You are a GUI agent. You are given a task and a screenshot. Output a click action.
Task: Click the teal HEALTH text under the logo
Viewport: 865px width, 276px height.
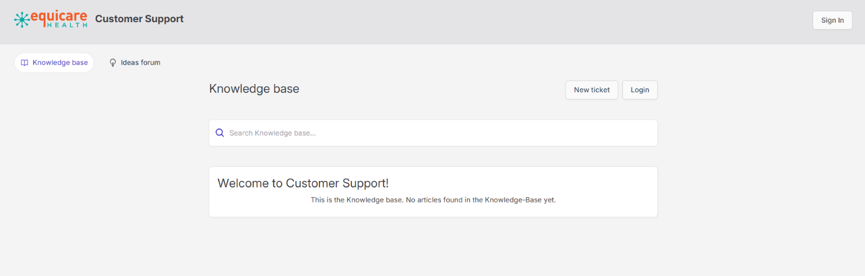click(67, 25)
